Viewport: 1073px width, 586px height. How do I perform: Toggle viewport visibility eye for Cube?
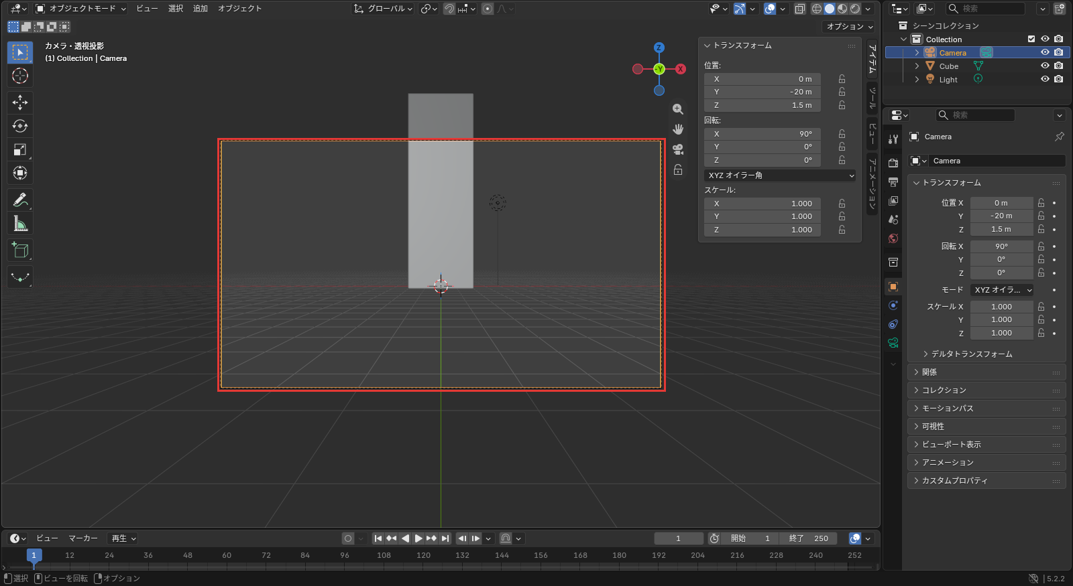(1045, 66)
